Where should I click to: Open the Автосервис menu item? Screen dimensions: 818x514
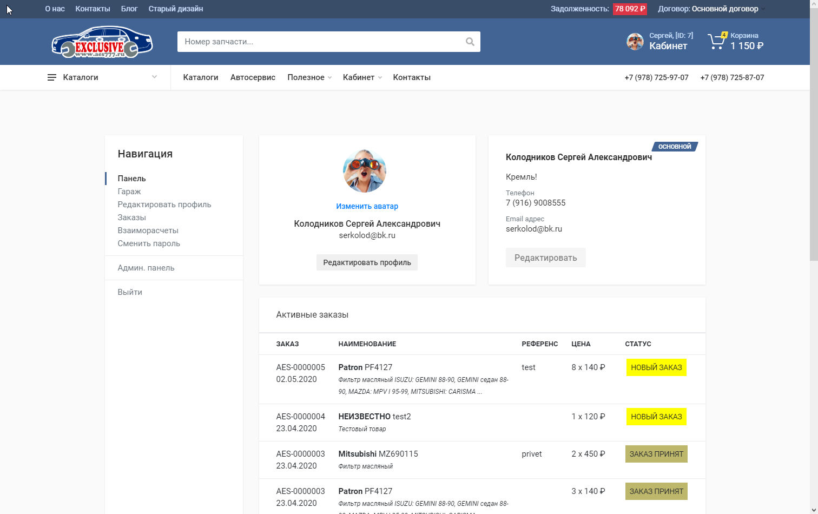pos(253,77)
